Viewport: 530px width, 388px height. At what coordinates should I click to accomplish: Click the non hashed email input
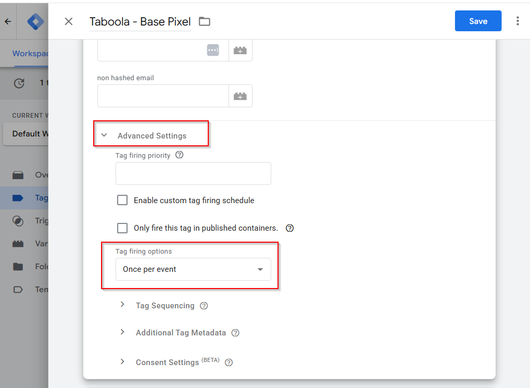click(x=163, y=96)
